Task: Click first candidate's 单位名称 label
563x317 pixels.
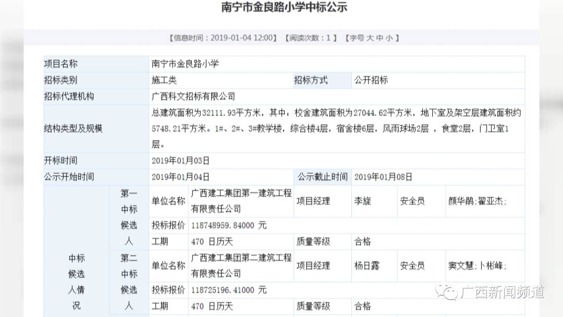Action: tap(168, 201)
